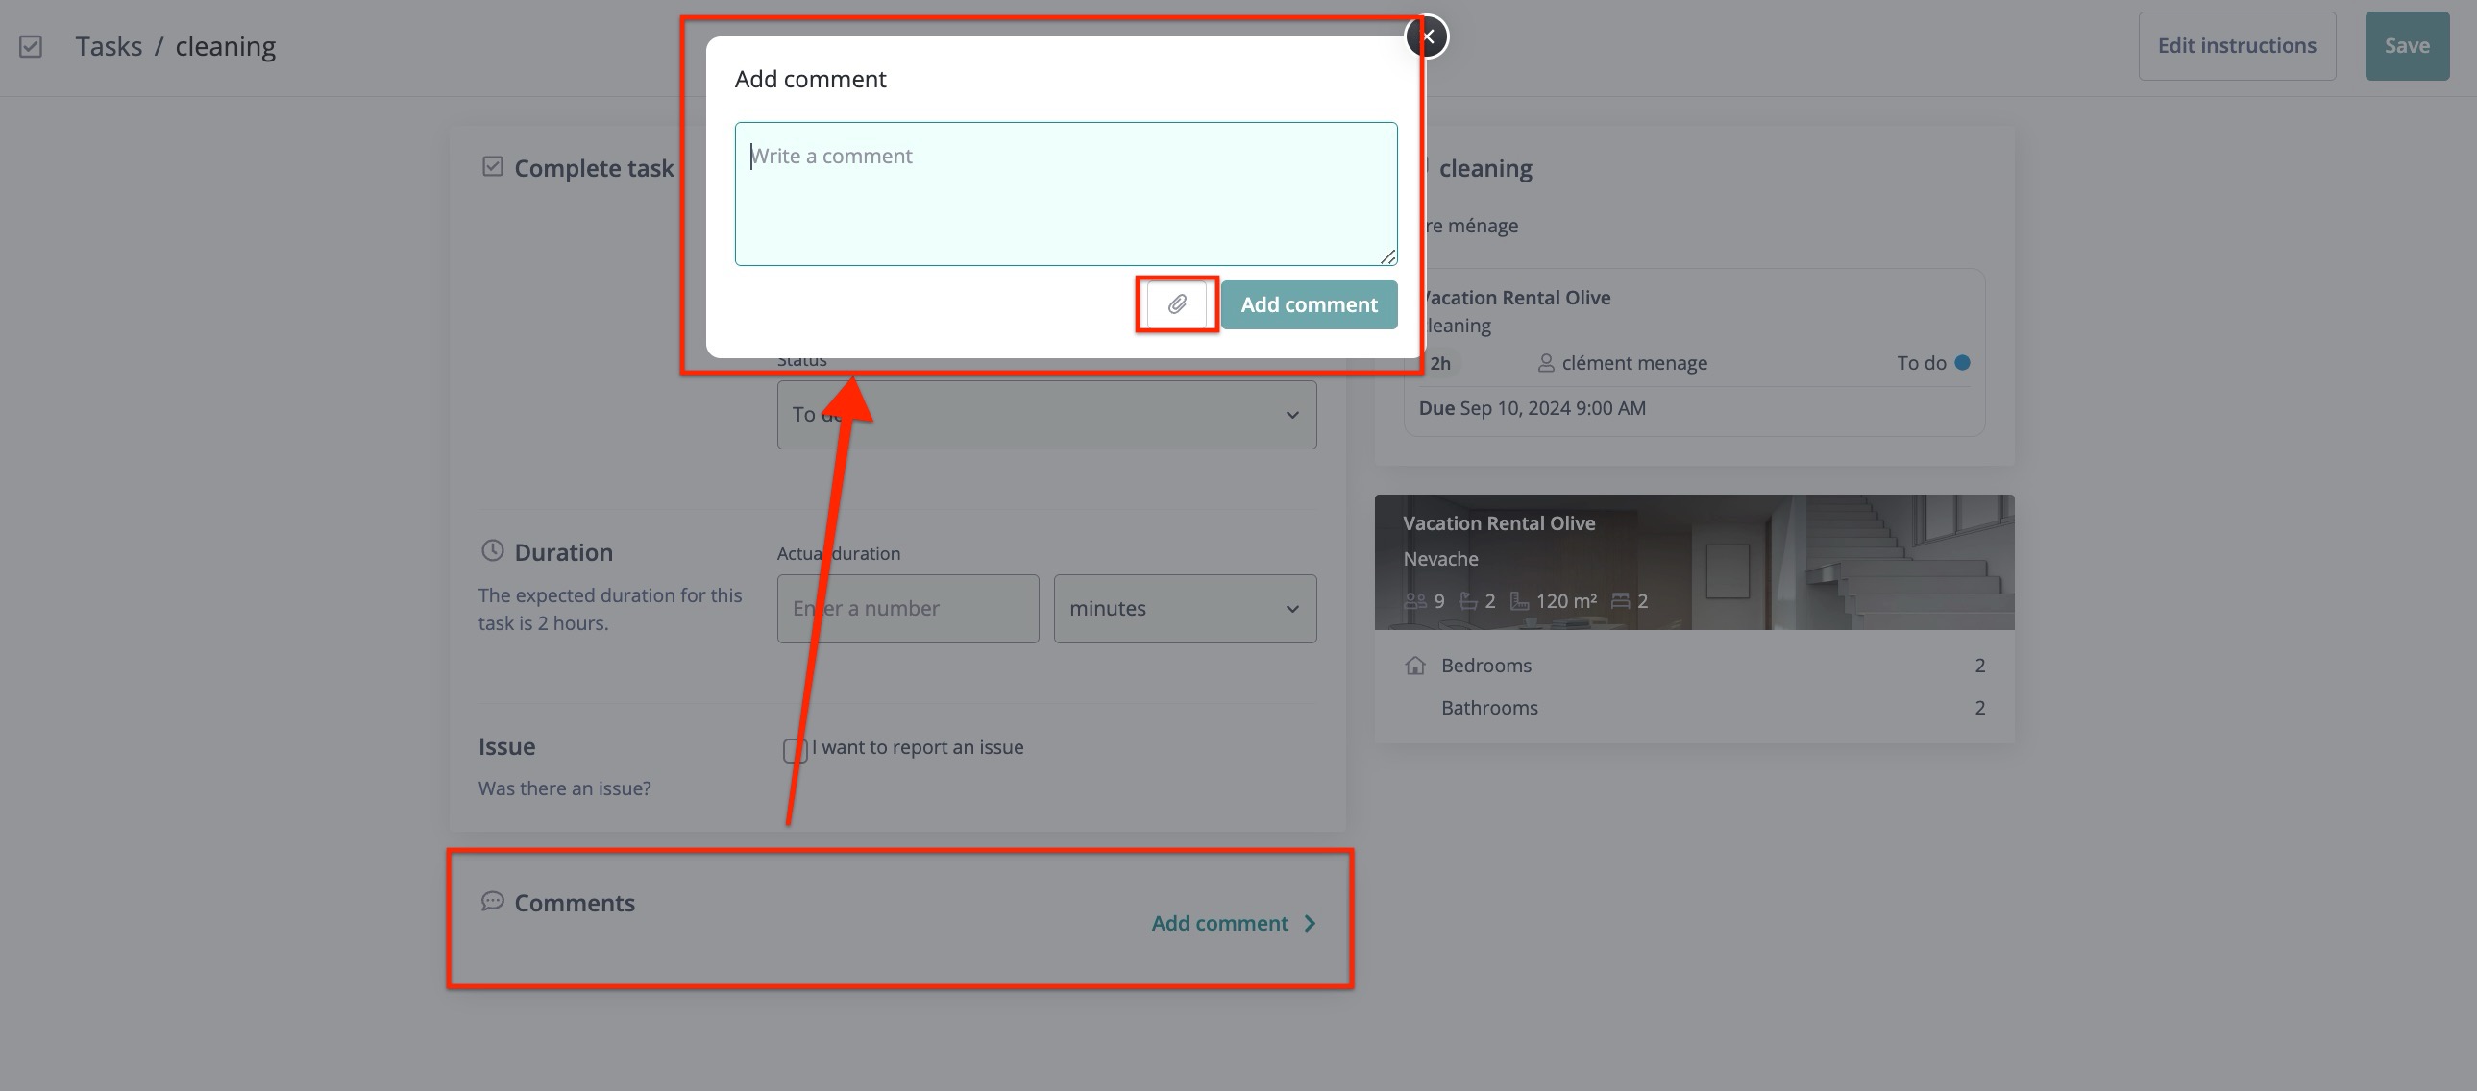Image resolution: width=2477 pixels, height=1091 pixels.
Task: Click the house icon beside Bedrooms
Action: click(x=1414, y=666)
